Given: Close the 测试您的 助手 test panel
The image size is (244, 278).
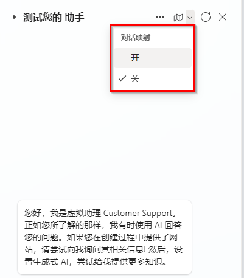Looking at the screenshot, I should coord(223,17).
